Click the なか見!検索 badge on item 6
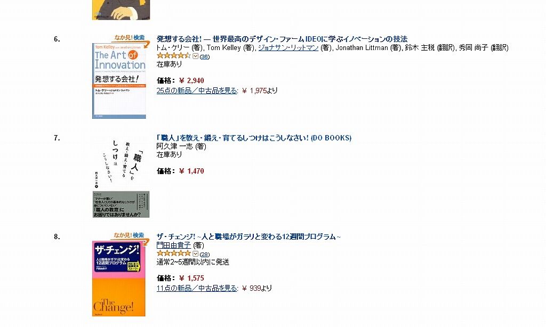This screenshot has width=546, height=327. pyautogui.click(x=130, y=38)
